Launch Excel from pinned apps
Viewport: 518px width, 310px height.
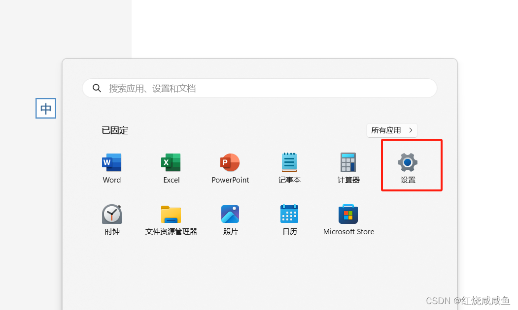click(x=171, y=167)
